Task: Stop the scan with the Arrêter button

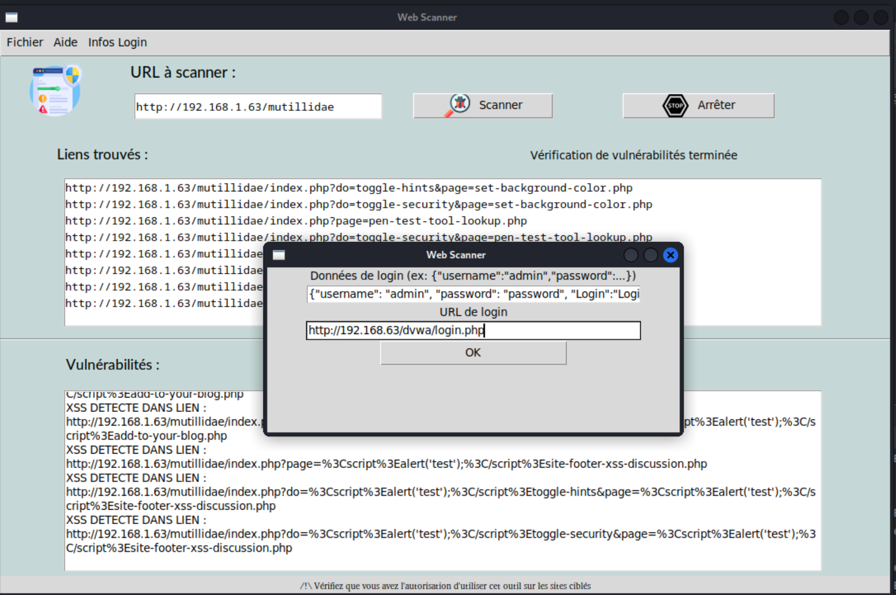Action: click(698, 105)
